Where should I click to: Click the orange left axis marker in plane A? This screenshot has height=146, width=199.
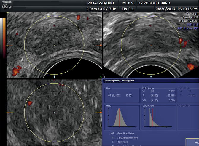pos(9,45)
